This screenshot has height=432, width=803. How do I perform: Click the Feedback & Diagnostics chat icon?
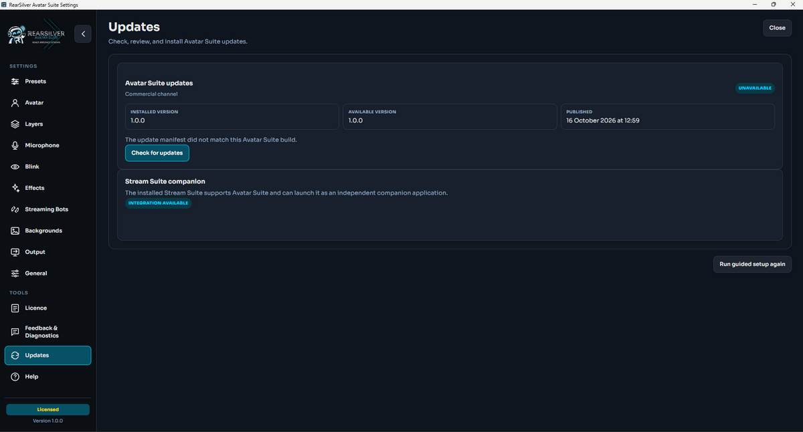pos(15,332)
